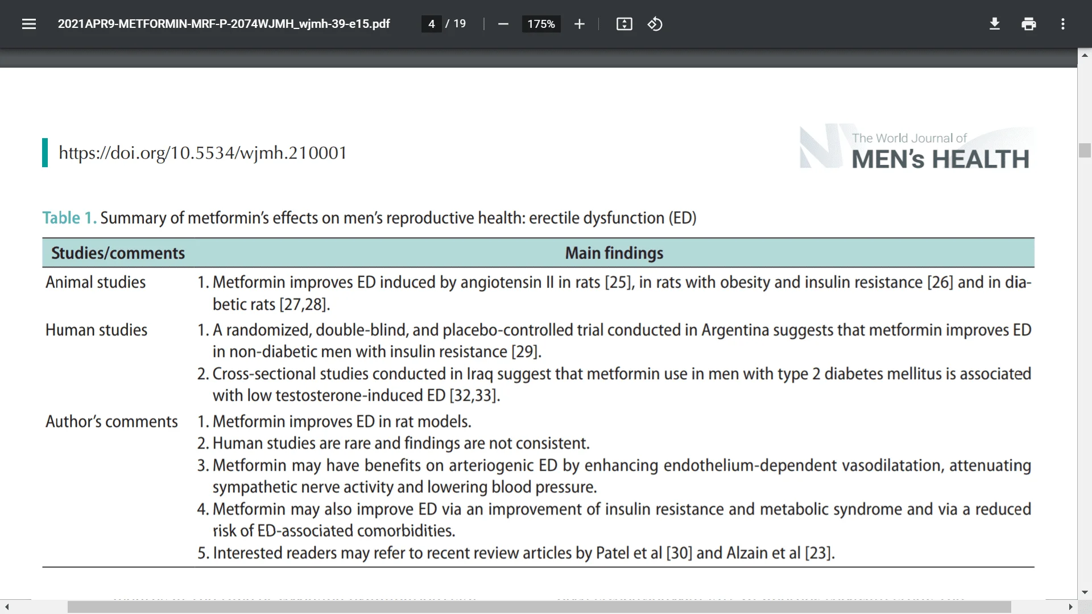Click the zoom in plus button

[579, 24]
